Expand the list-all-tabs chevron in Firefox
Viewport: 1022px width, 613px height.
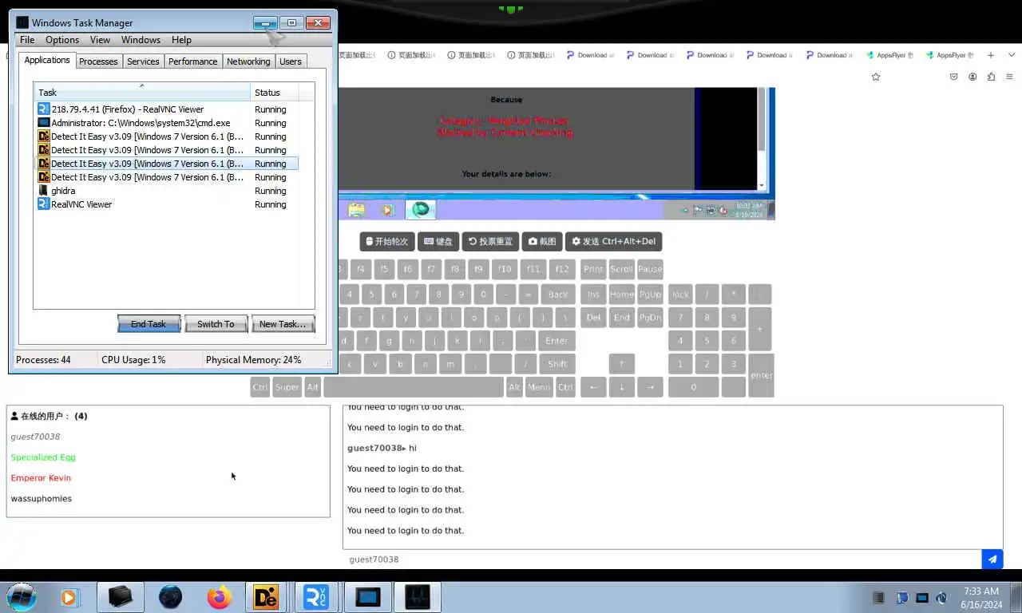(x=1010, y=55)
